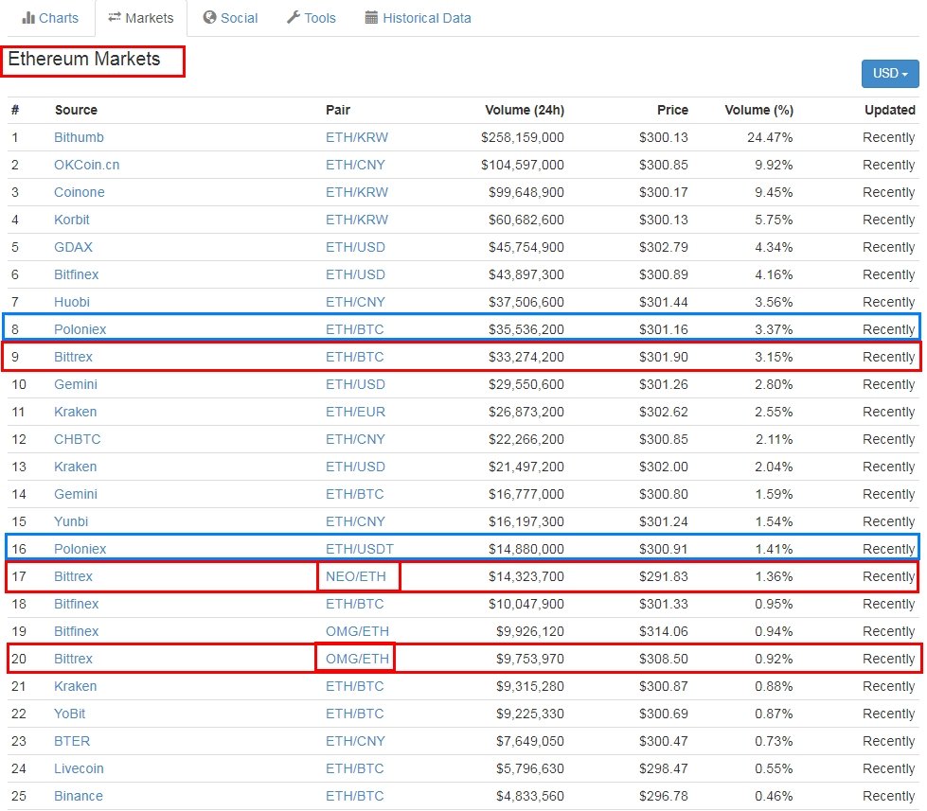Click the Huobi exchange link
Viewport: 927px width, 811px height.
(x=73, y=302)
